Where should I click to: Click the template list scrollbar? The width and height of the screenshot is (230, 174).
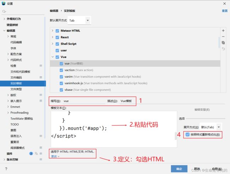[x=219, y=42]
